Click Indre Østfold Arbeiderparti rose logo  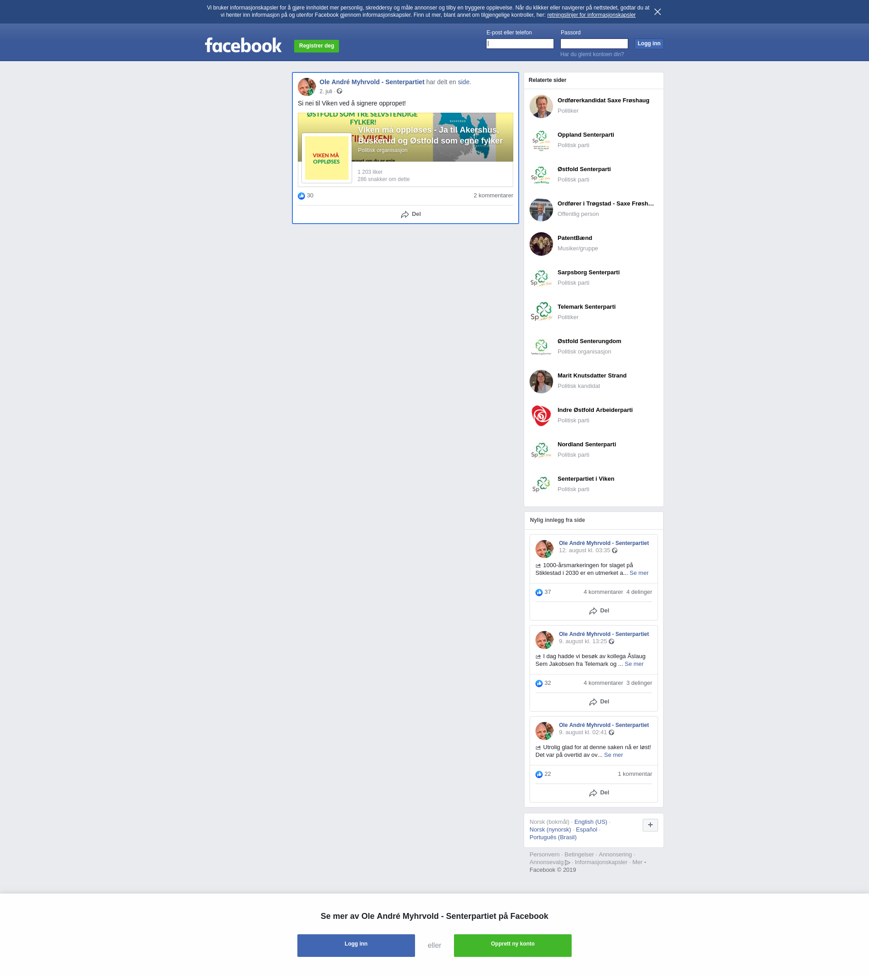coord(541,416)
